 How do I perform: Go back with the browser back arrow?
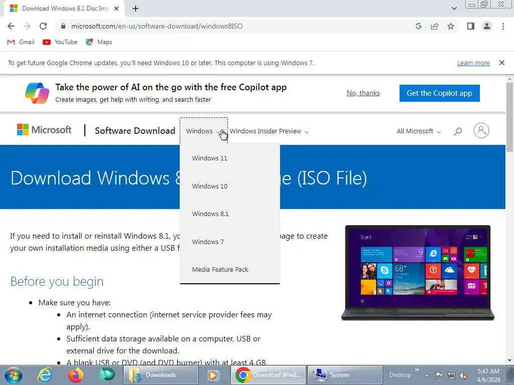pyautogui.click(x=11, y=26)
